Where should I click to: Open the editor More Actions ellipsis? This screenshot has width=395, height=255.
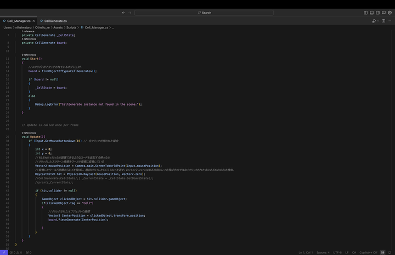tap(390, 21)
